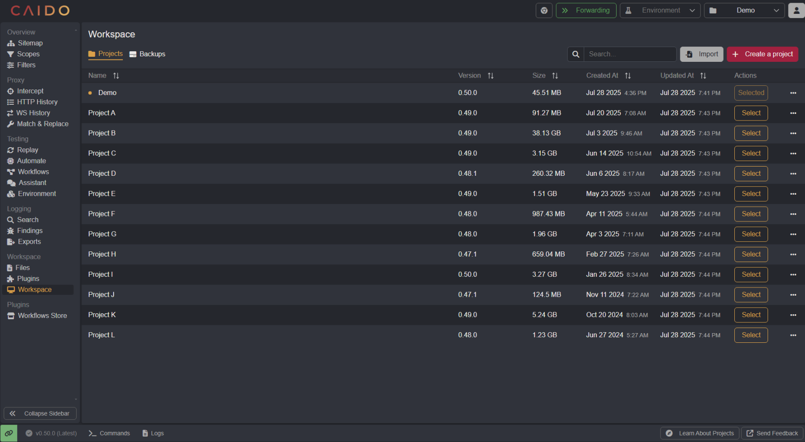805x442 pixels.
Task: Open the Environment selector dropdown
Action: click(660, 10)
